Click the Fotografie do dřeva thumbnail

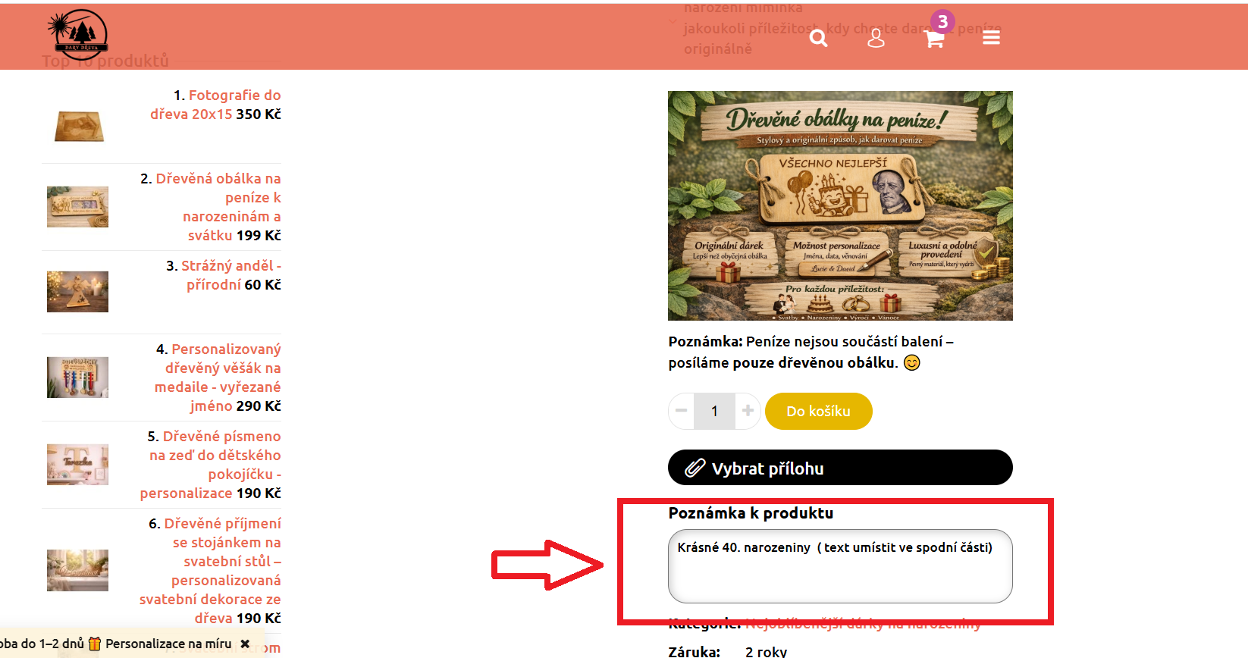click(77, 126)
